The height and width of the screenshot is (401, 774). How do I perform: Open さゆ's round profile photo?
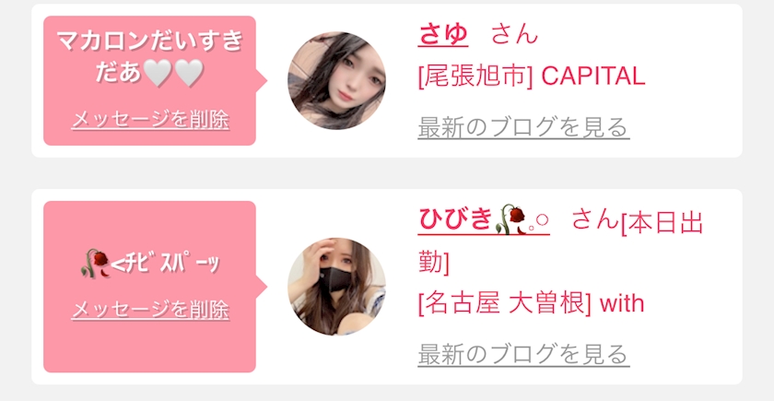pyautogui.click(x=336, y=80)
